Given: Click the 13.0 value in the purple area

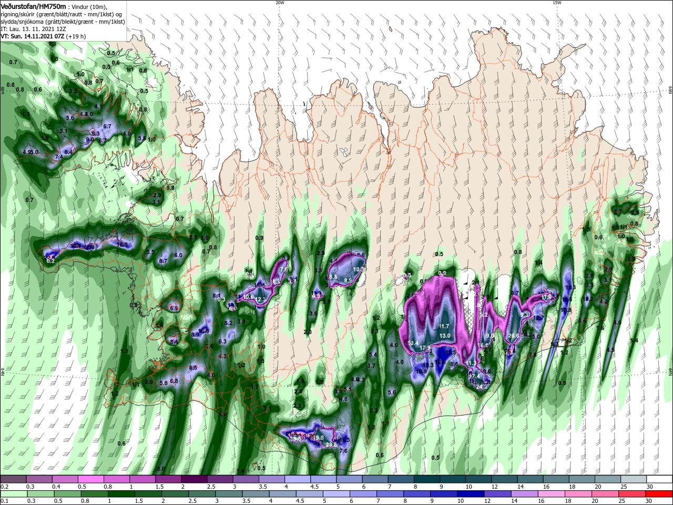Looking at the screenshot, I should click(x=445, y=336).
